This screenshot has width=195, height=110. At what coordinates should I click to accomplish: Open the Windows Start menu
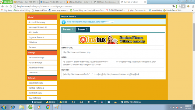pos(4,107)
